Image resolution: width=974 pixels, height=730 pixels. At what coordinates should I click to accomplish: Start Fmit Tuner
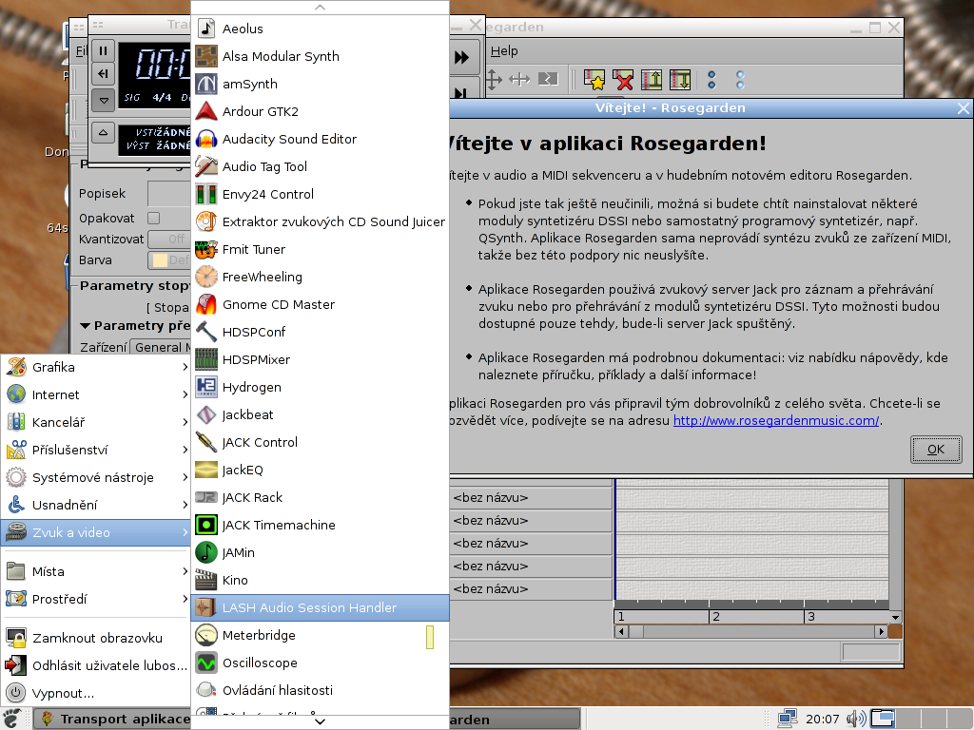tap(320, 250)
